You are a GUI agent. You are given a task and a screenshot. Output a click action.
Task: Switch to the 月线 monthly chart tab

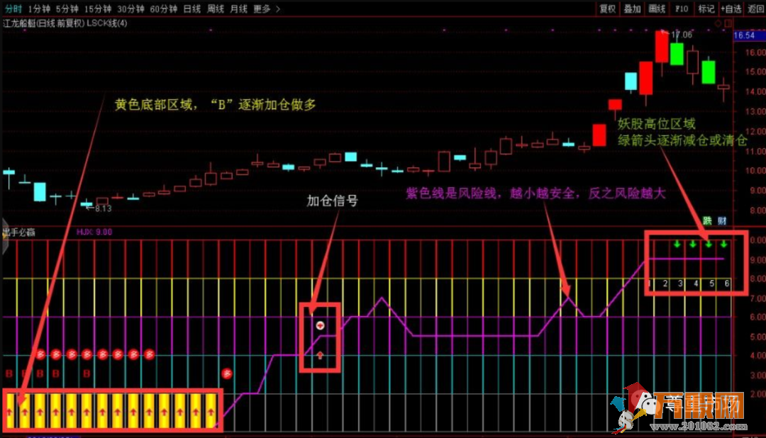click(239, 9)
